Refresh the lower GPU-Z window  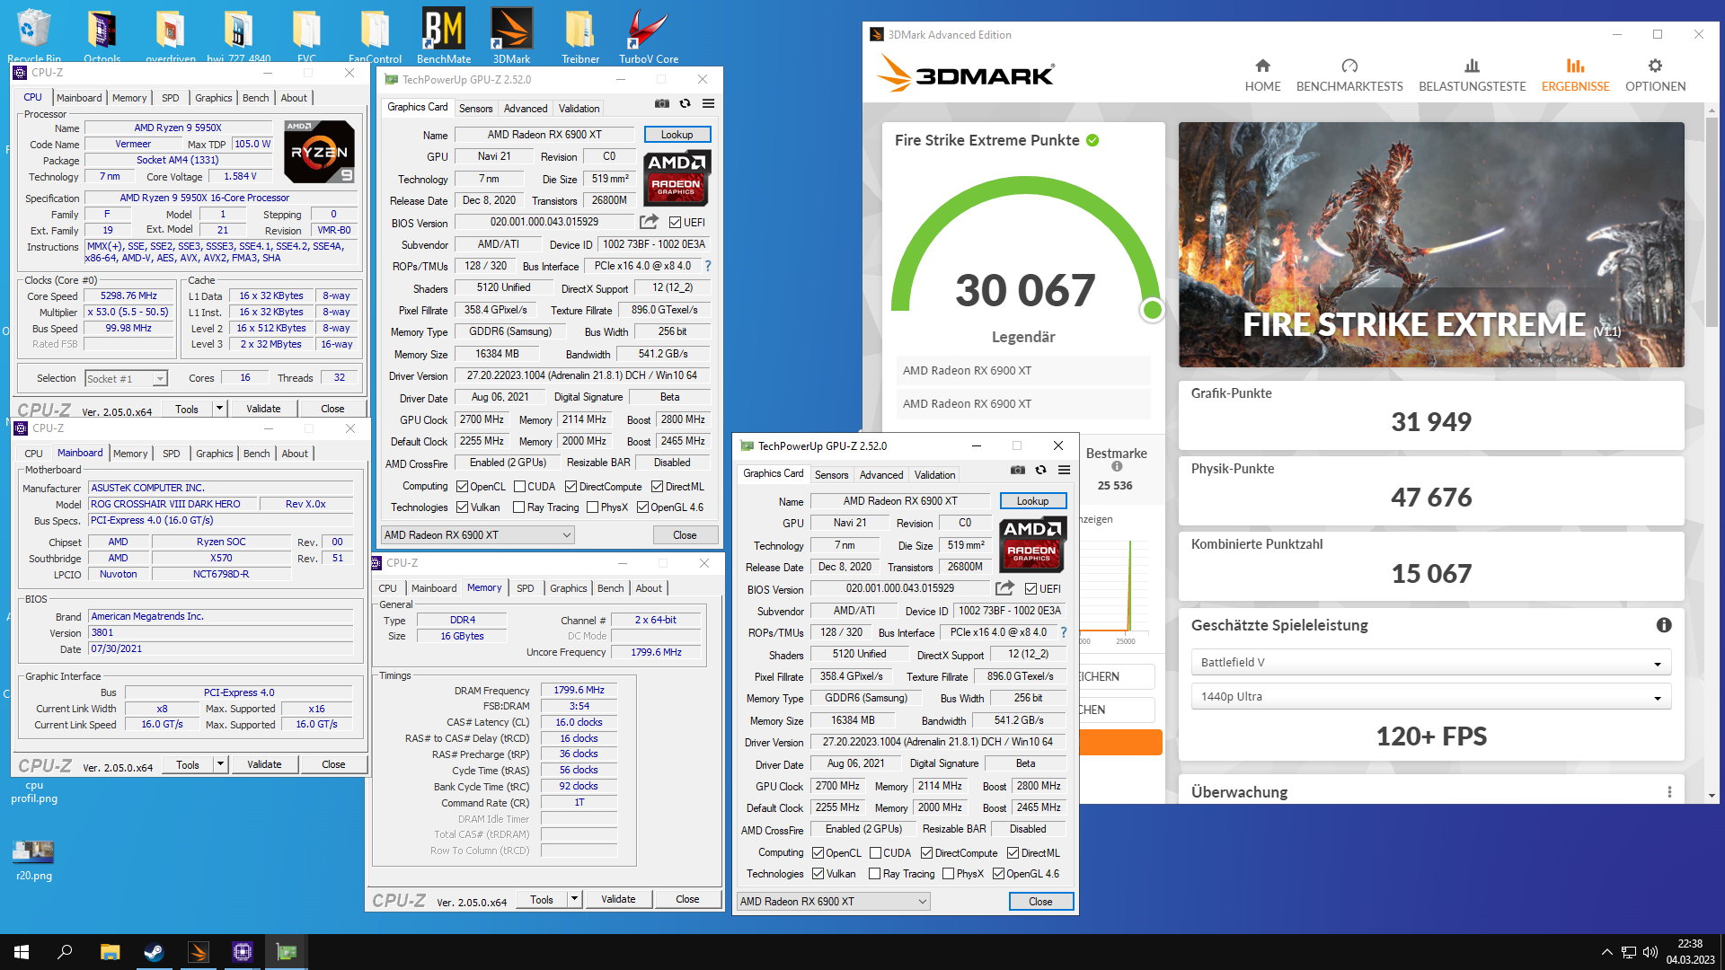point(1040,470)
